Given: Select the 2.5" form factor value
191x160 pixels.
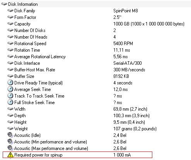Looking at the screenshot, I should 117,17.
